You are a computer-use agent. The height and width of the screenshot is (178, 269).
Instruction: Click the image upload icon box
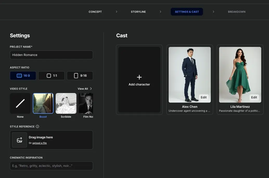pos(19,140)
